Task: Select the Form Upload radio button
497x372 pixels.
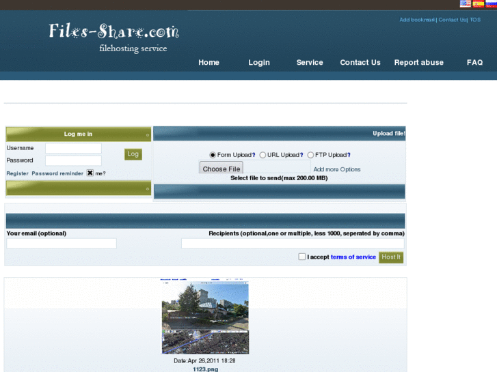Action: click(213, 155)
